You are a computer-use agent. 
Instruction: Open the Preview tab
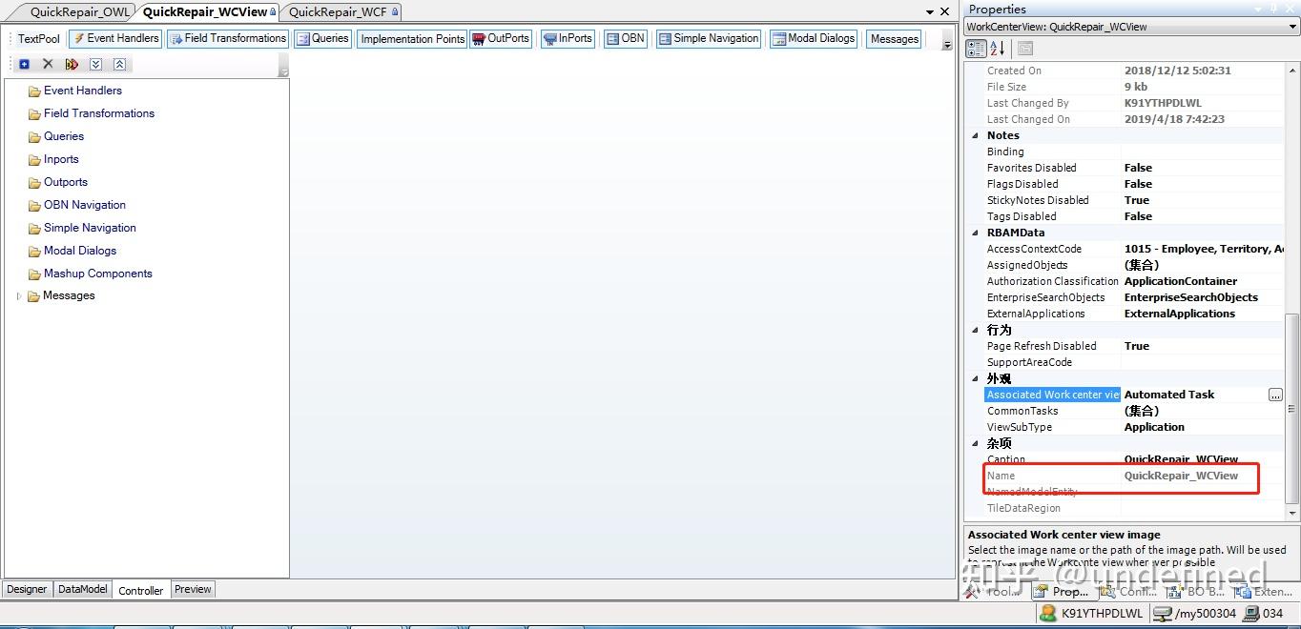click(x=193, y=589)
